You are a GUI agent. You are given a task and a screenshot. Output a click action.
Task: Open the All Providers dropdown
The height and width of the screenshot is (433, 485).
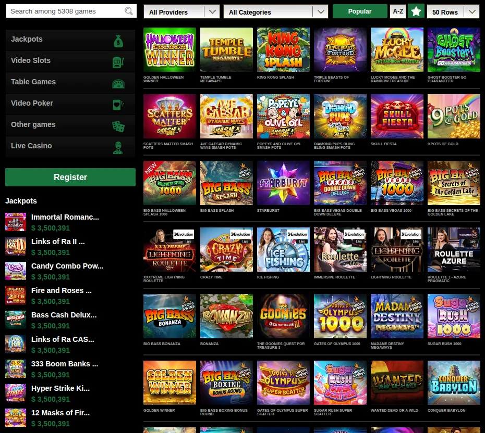tap(181, 12)
